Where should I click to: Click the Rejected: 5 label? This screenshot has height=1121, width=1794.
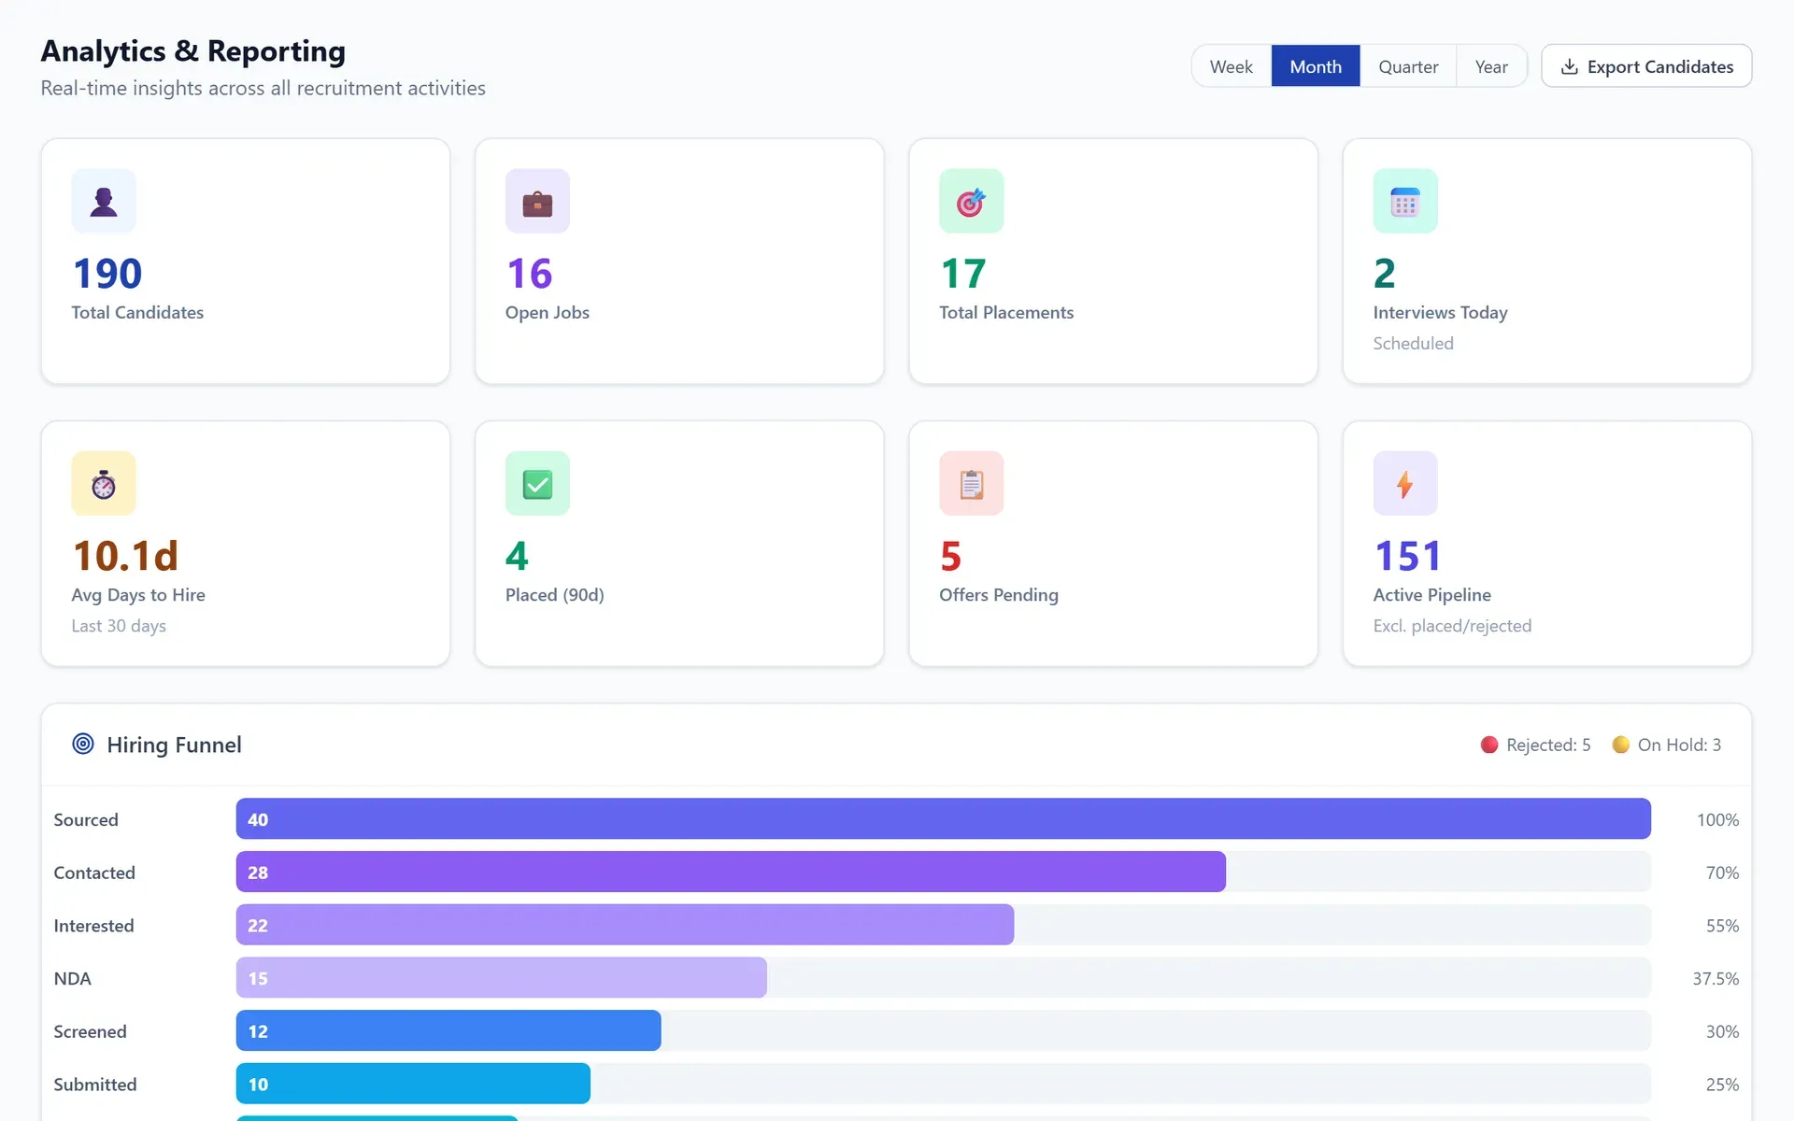[1548, 745]
